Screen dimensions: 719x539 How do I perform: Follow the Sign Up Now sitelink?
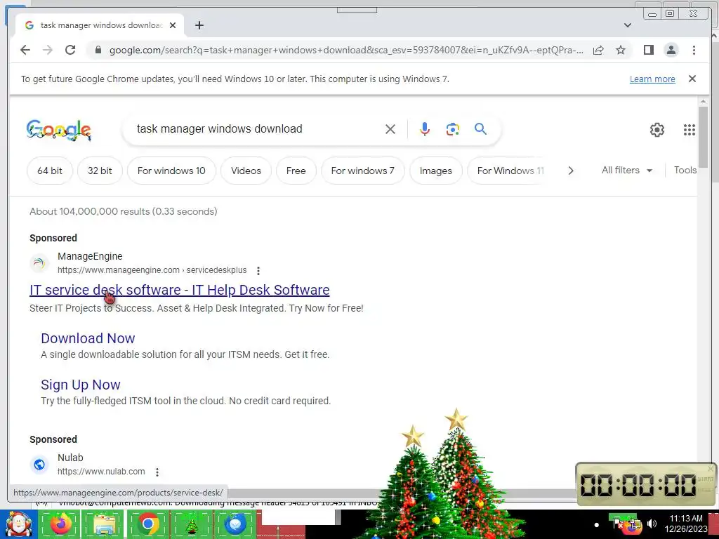click(x=80, y=385)
